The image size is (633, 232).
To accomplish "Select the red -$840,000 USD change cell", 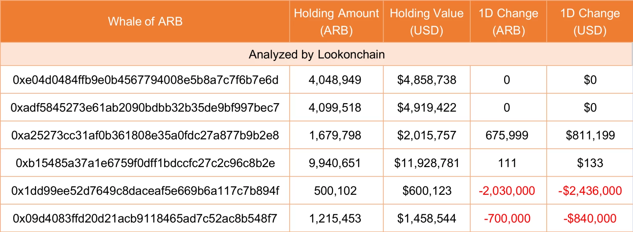I will [x=590, y=218].
